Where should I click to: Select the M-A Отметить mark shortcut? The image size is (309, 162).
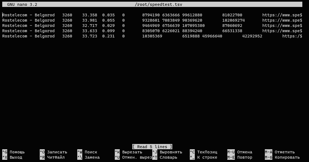(280, 152)
